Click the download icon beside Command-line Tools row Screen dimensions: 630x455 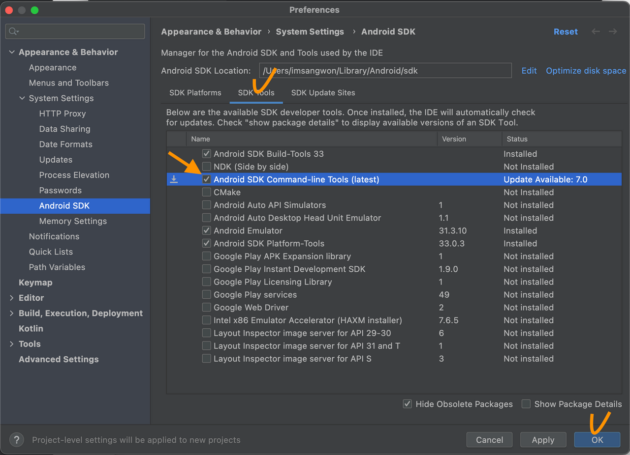(x=174, y=179)
